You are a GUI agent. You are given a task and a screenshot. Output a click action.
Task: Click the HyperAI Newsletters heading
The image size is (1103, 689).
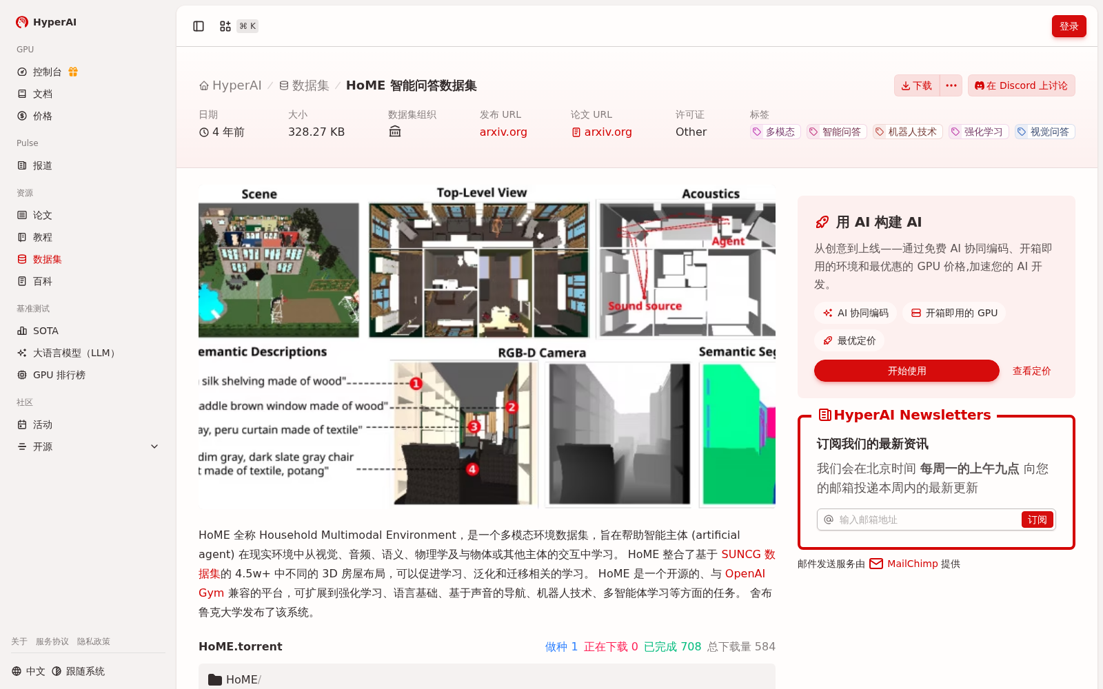[904, 415]
